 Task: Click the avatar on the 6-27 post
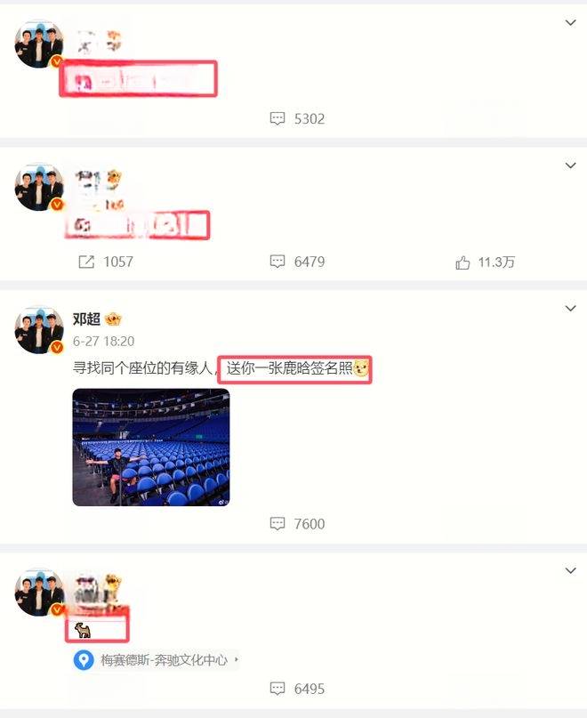(39, 330)
